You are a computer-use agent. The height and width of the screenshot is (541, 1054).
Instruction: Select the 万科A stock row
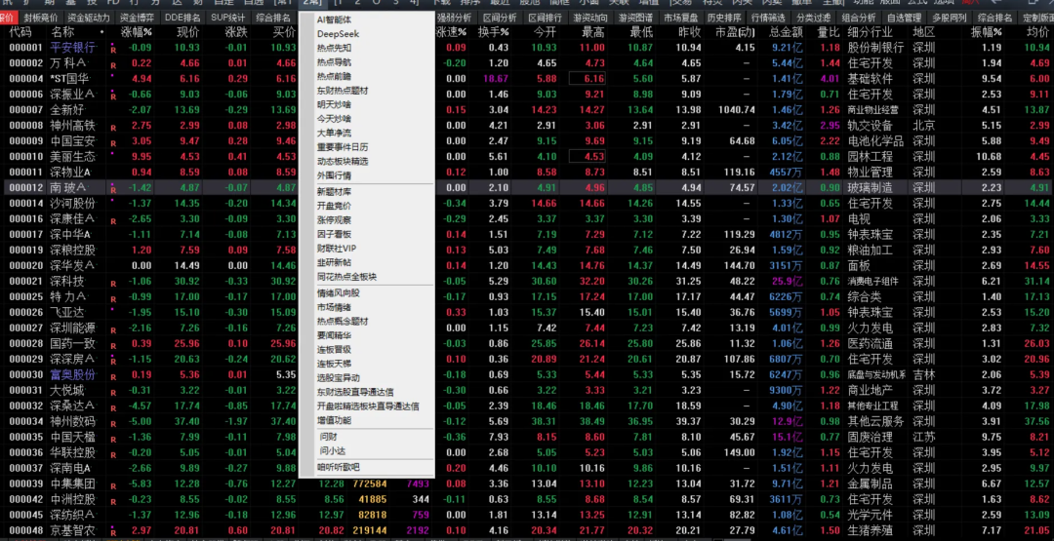pyautogui.click(x=61, y=62)
